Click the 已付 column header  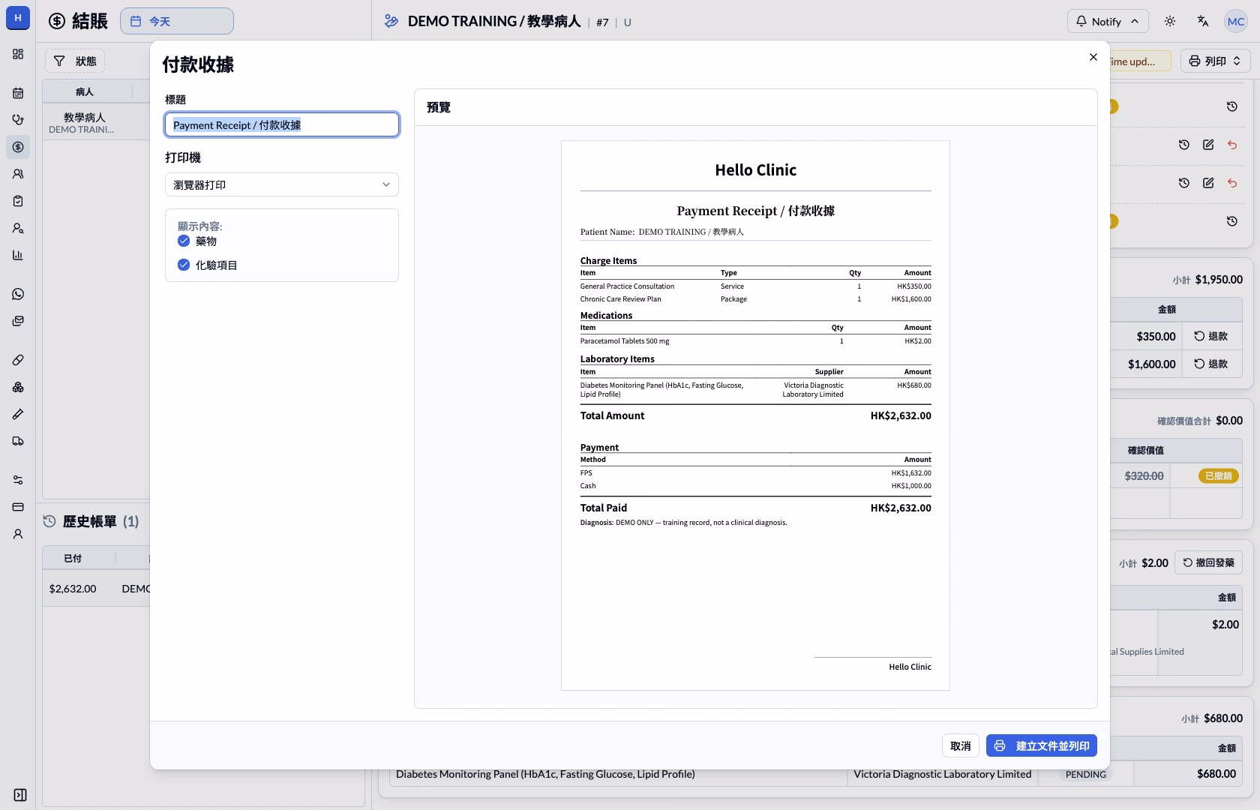pos(73,558)
